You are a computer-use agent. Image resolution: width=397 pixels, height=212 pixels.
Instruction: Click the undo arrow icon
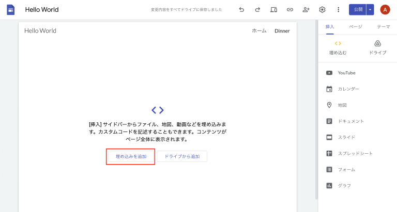coord(241,9)
